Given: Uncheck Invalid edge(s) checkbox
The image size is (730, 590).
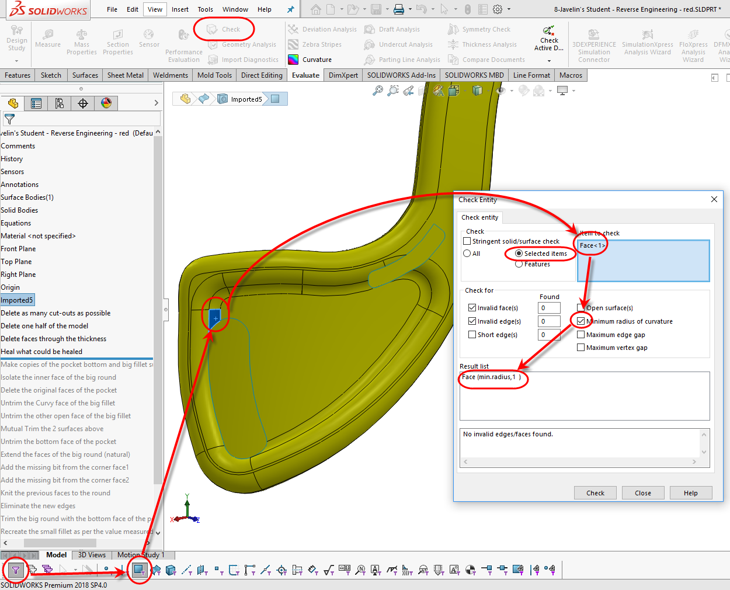Looking at the screenshot, I should 472,321.
